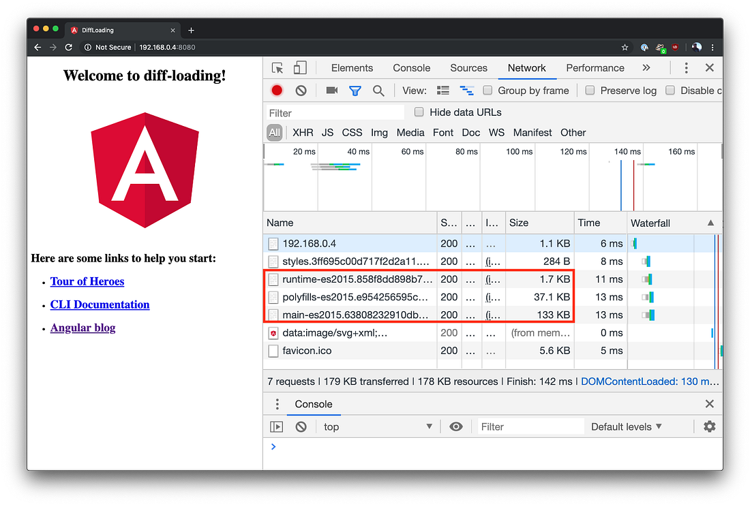Open the Default levels dropdown

625,426
